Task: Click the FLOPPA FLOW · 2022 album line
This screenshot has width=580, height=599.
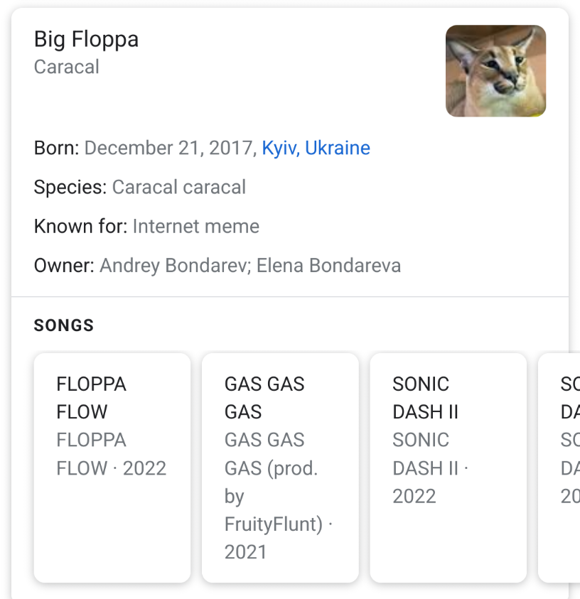Action: click(111, 454)
